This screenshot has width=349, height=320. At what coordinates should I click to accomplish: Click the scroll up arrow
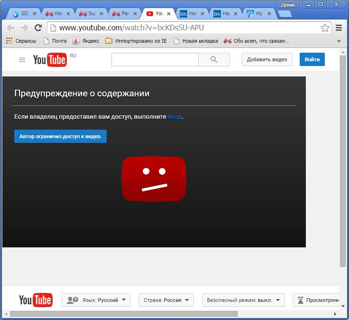point(343,52)
